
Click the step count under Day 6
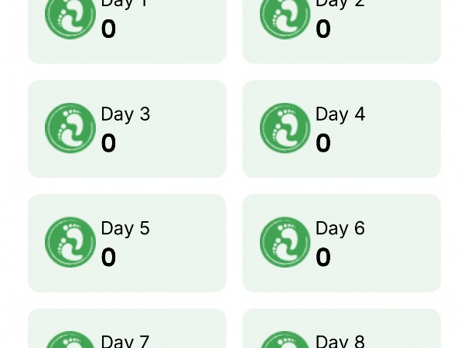tap(323, 257)
